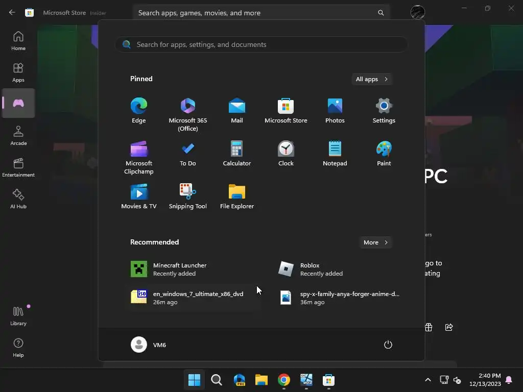The height and width of the screenshot is (392, 523).
Task: Open recommended Minecraft Launcher
Action: pos(194,269)
